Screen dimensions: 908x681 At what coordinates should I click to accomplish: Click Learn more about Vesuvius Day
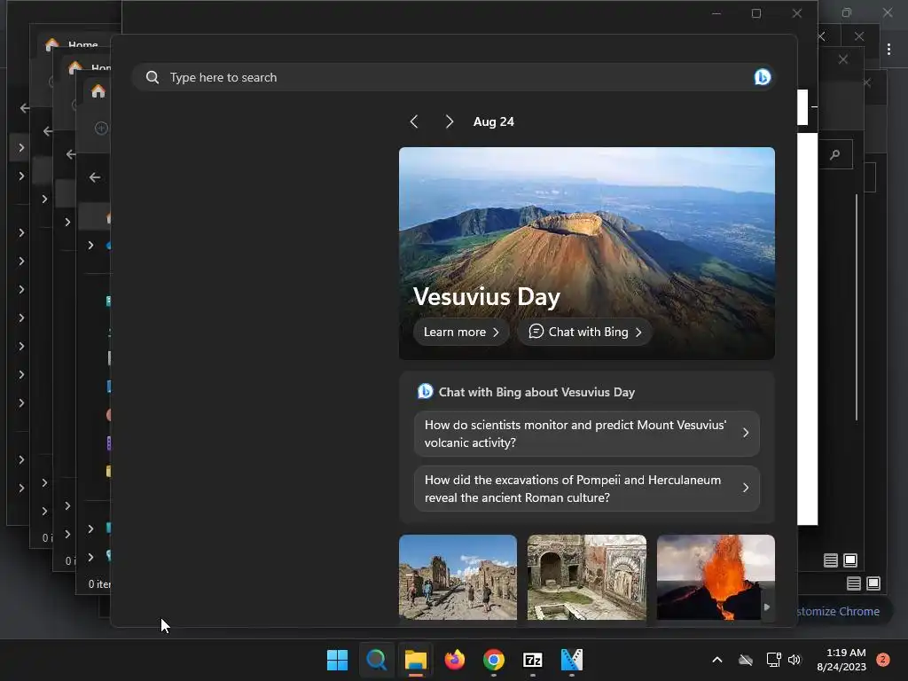(x=461, y=332)
